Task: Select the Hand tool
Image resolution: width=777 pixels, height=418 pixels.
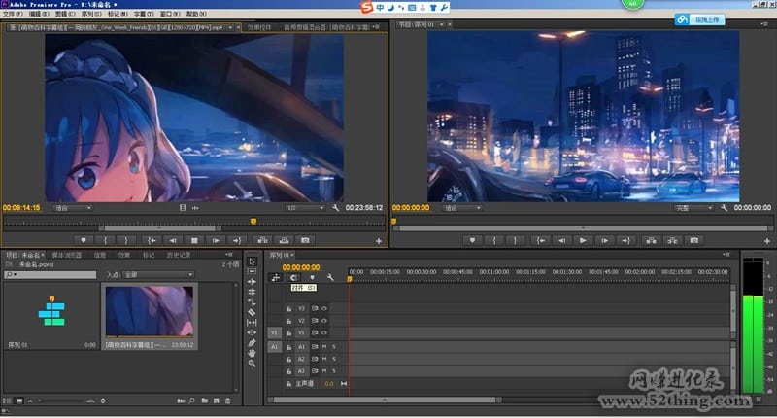Action: click(x=252, y=353)
